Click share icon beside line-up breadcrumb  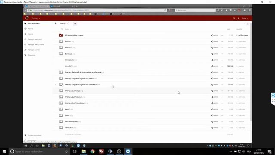(68, 24)
